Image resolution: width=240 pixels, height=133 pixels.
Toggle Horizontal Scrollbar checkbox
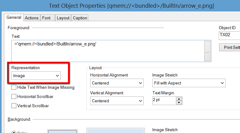(14, 96)
